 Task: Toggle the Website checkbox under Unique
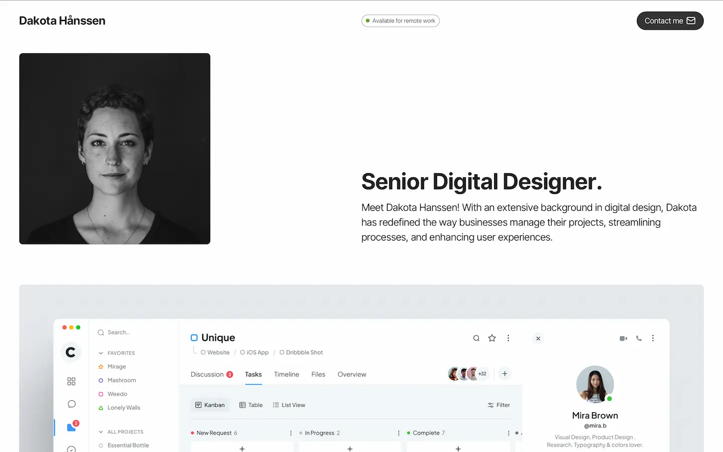click(203, 353)
